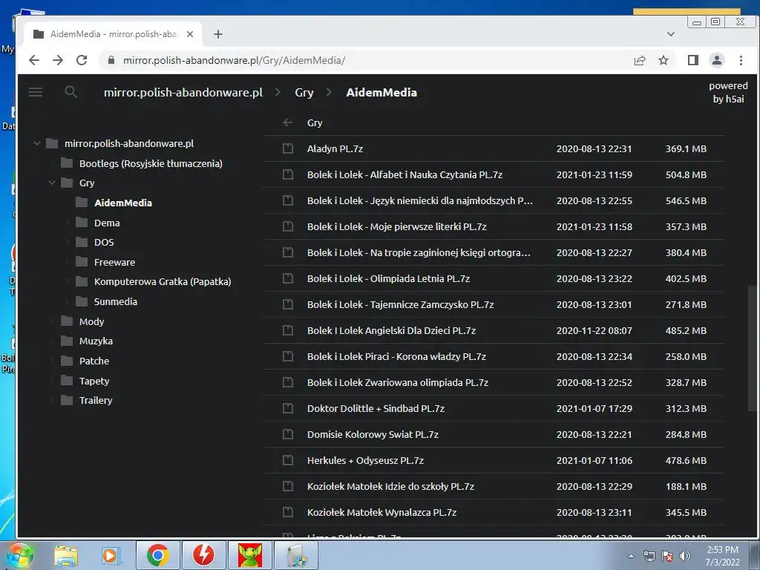Image resolution: width=760 pixels, height=570 pixels.
Task: Open Trailery folder in the tree
Action: coord(96,400)
